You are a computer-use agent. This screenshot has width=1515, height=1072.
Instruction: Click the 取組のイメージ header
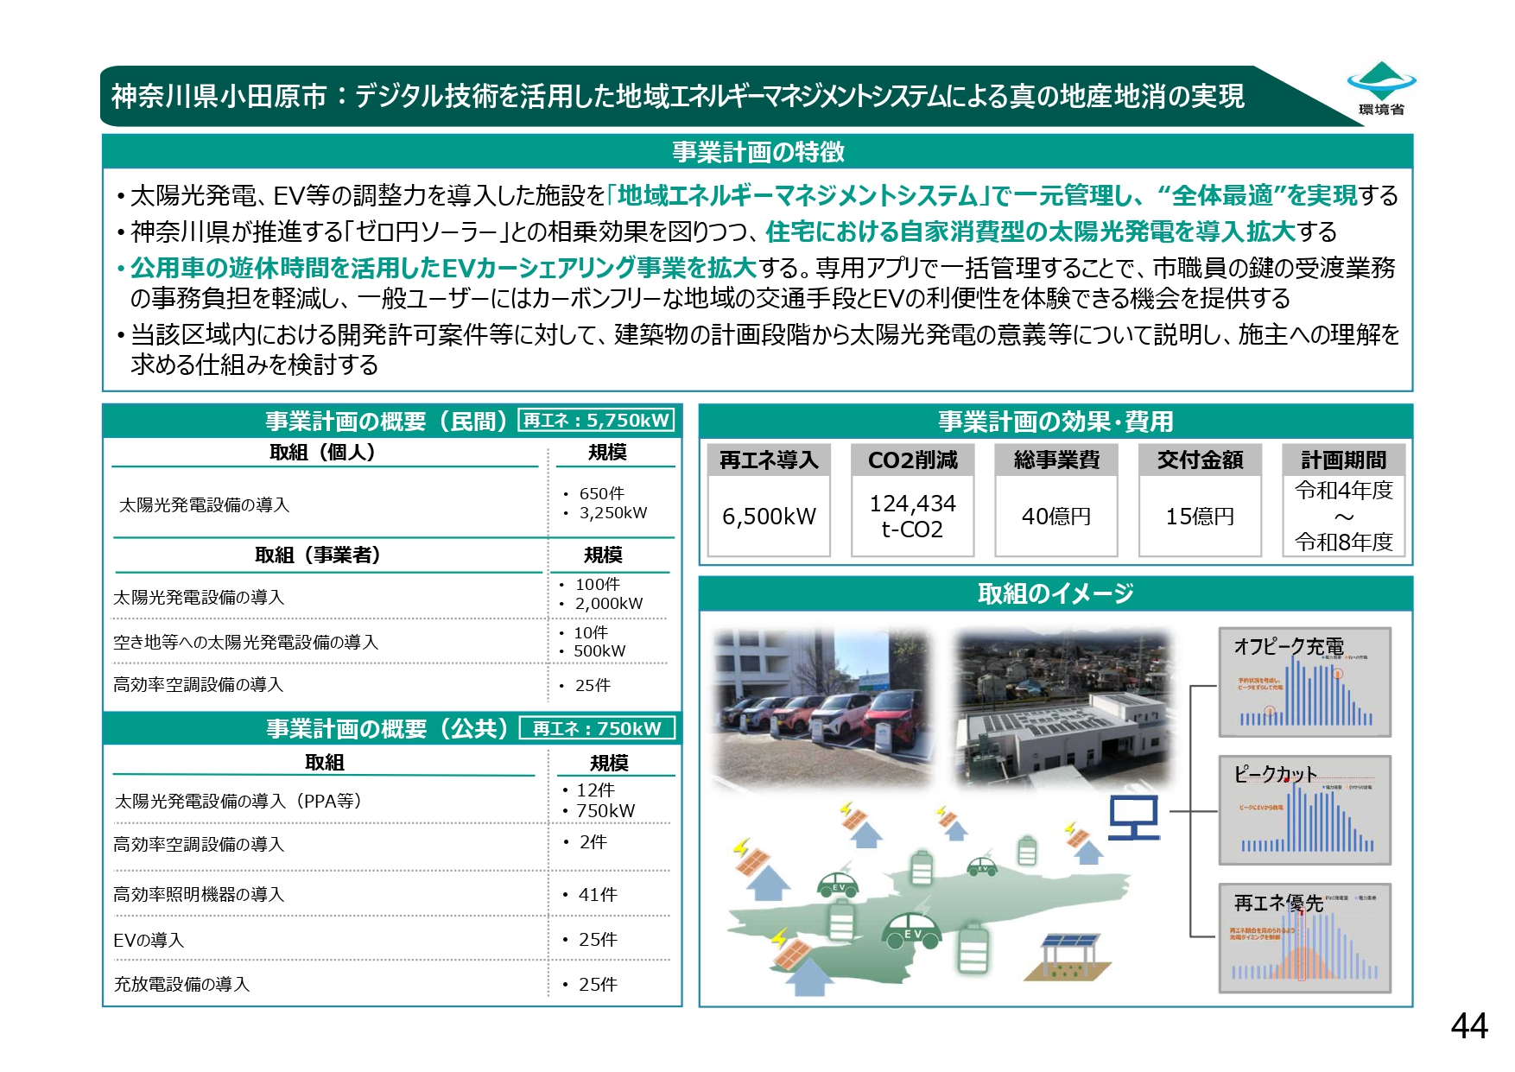[x=1055, y=593]
